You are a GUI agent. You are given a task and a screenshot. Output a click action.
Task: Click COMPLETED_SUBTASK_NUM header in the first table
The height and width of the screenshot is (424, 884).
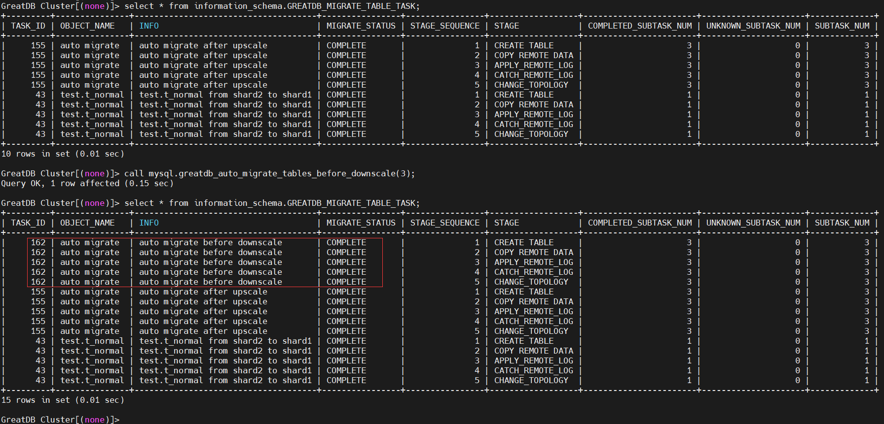(x=640, y=26)
